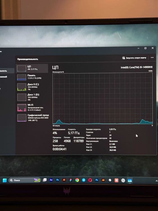Screen dimensions: 158x211
Task: Open the Photoshop icon beside After Effects
Action: (57, 180)
